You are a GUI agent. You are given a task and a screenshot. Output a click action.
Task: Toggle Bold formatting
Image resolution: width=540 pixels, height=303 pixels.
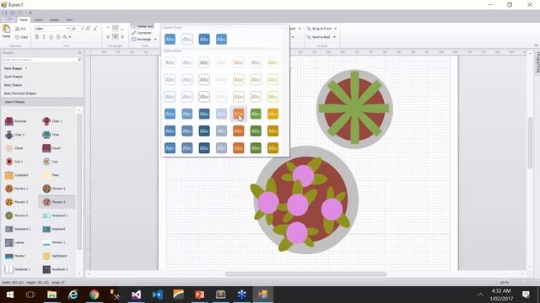point(37,37)
